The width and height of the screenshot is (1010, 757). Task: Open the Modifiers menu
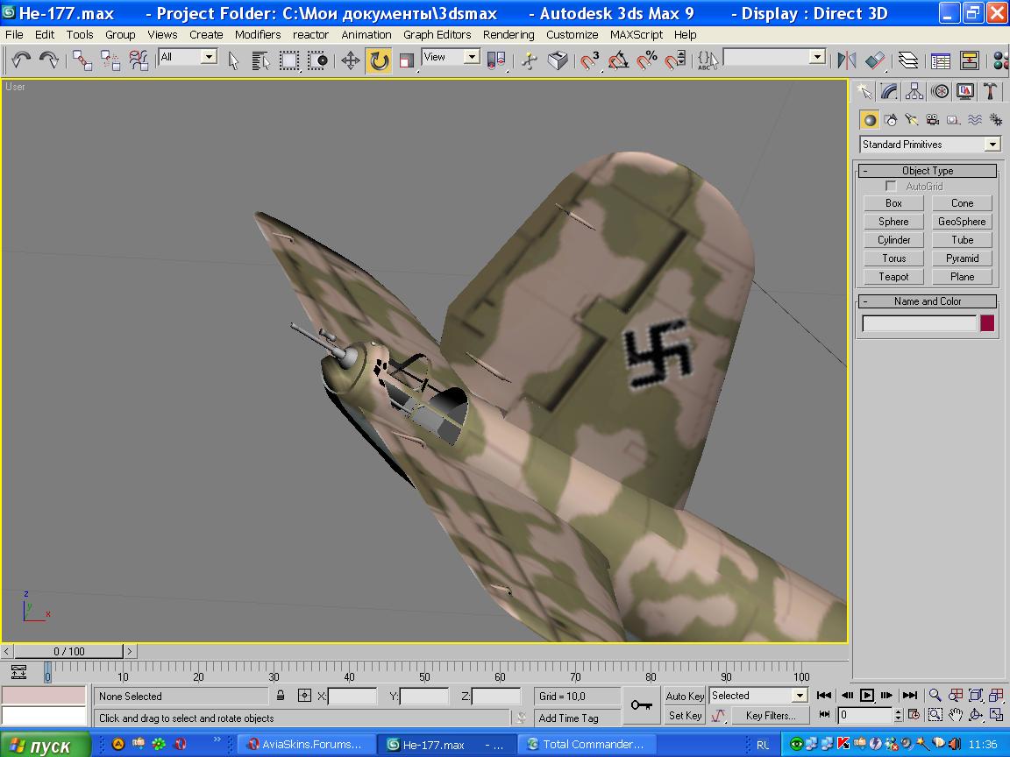tap(257, 34)
